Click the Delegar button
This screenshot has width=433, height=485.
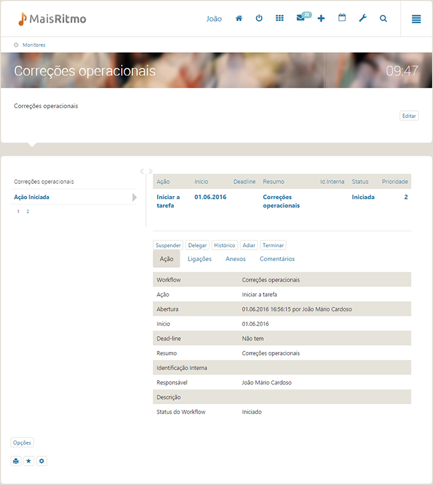(x=197, y=245)
